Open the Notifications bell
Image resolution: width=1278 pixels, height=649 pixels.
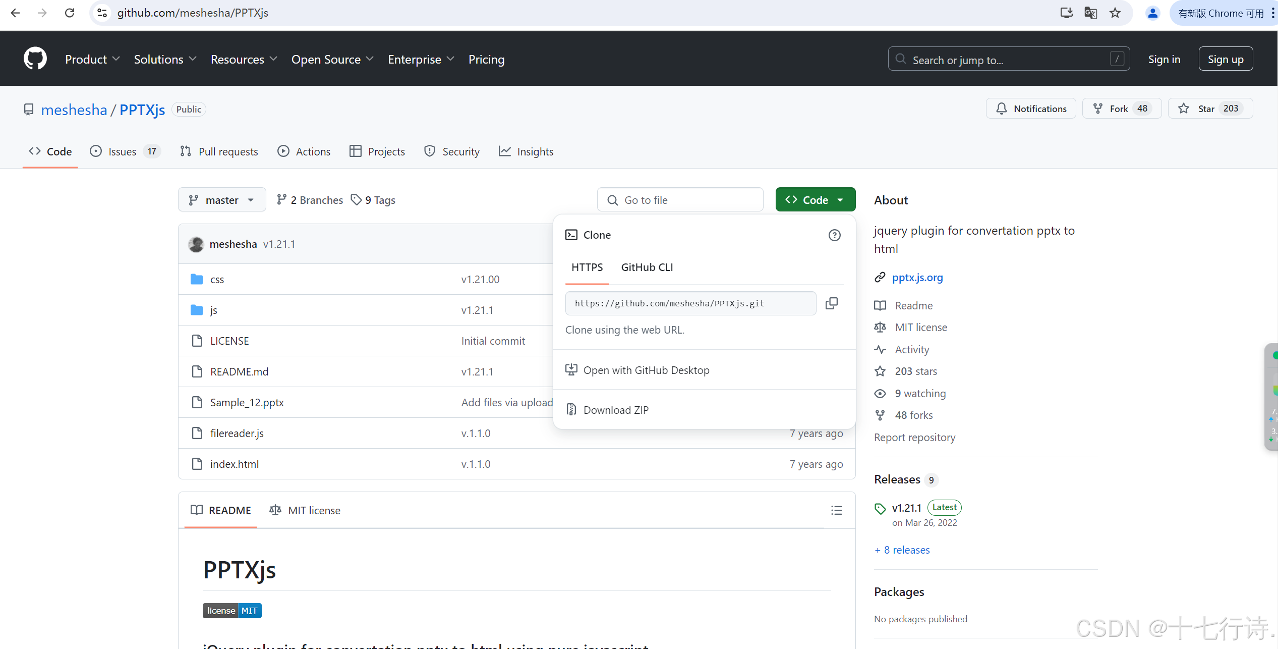(x=1031, y=108)
